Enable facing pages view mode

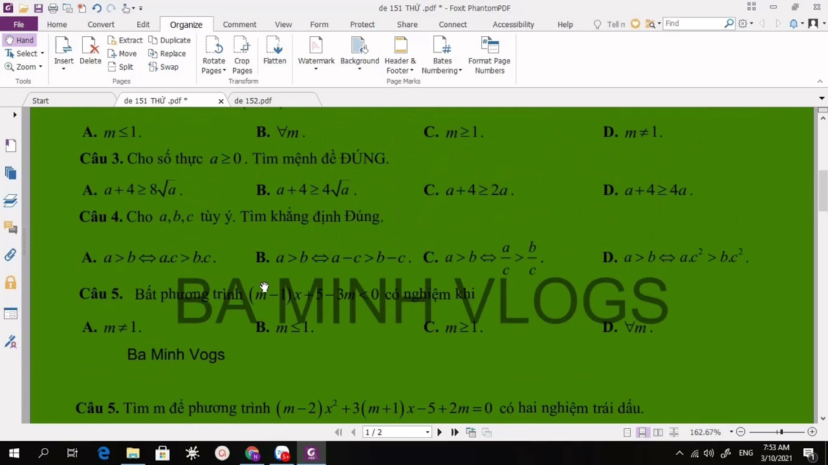click(658, 432)
